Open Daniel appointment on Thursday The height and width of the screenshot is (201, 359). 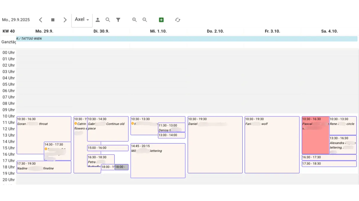(215, 145)
